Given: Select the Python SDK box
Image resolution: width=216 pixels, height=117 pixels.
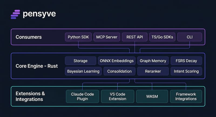Looking at the screenshot, I should click(78, 37).
